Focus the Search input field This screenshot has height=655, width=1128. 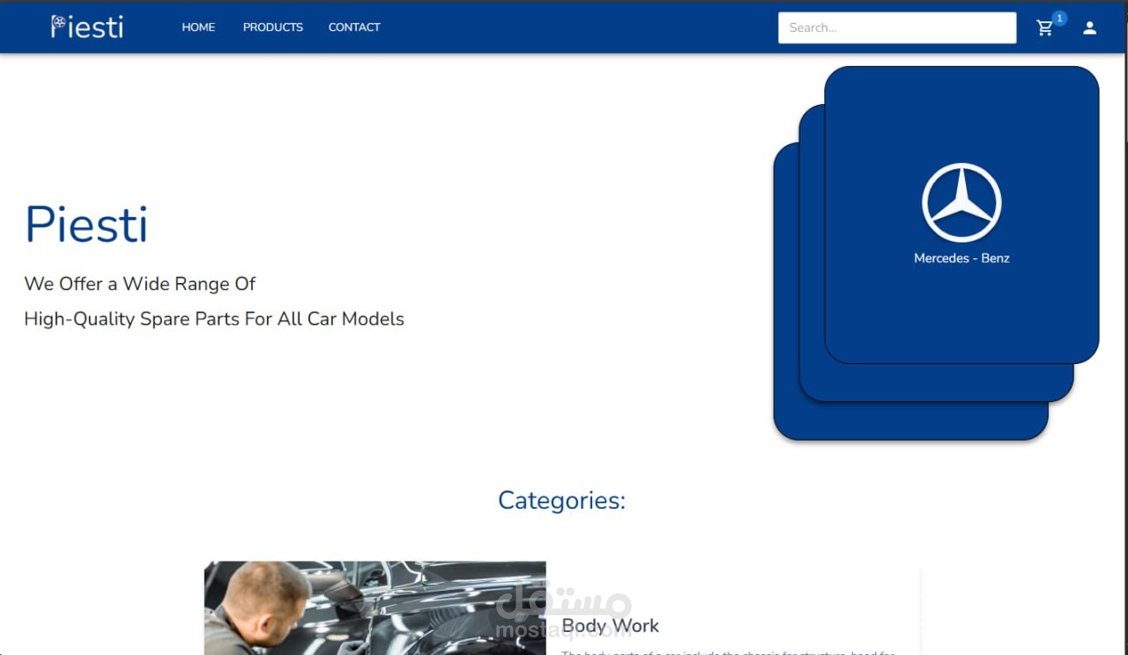click(x=897, y=27)
